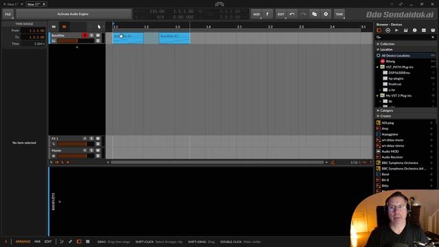The height and width of the screenshot is (247, 439).
Task: Adjust the Bassflöte track volume fader
Action: (75, 41)
